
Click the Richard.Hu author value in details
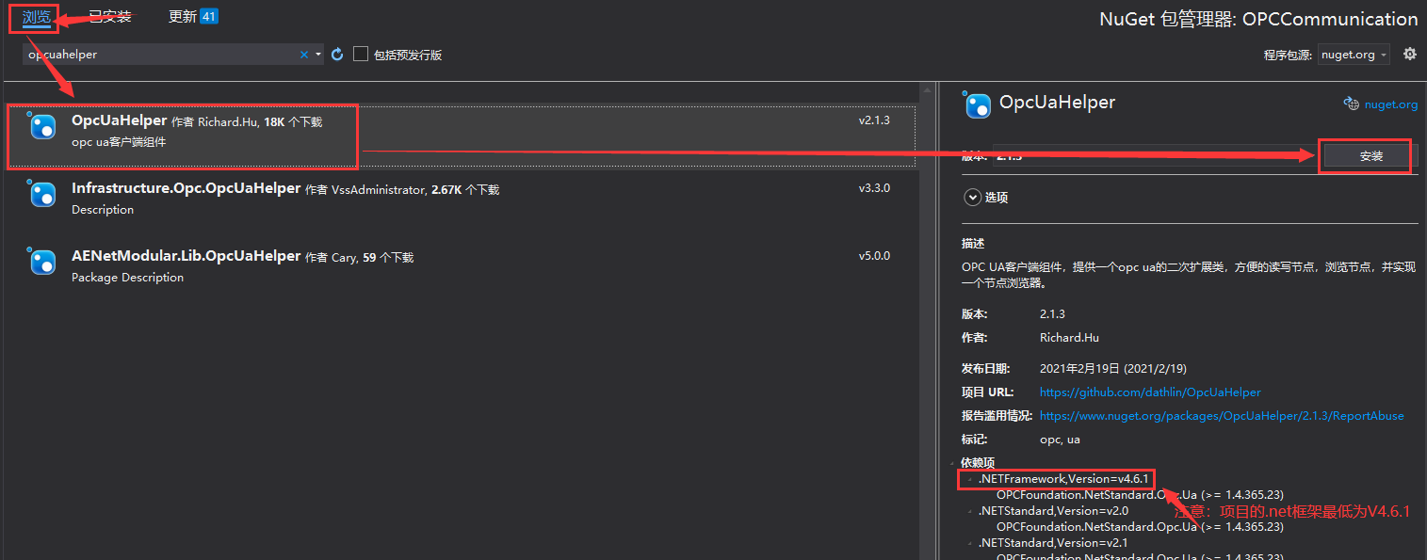(1069, 337)
